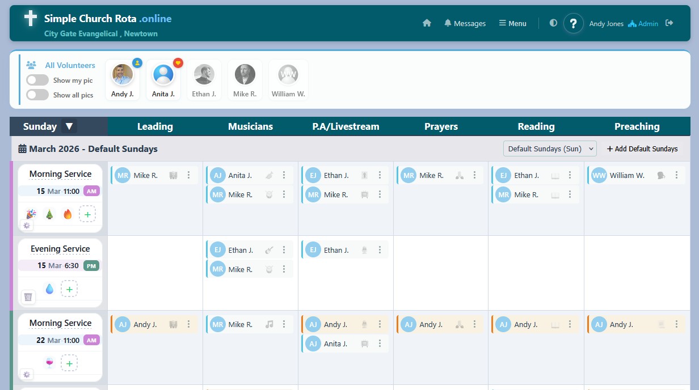Screen dimensions: 699x390
Task: Click the help question mark icon
Action: [573, 23]
